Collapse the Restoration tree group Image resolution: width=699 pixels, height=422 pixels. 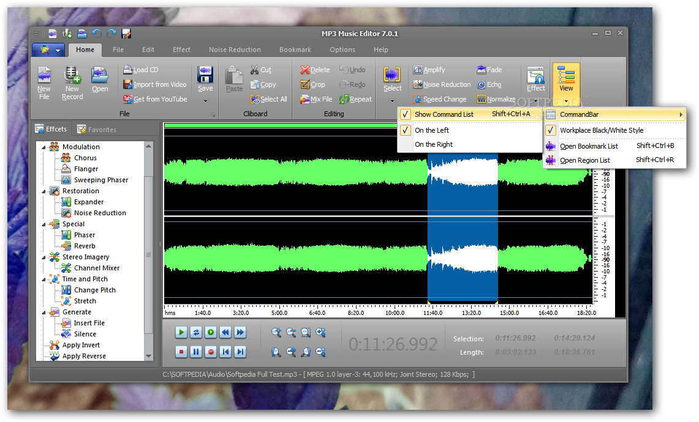43,191
